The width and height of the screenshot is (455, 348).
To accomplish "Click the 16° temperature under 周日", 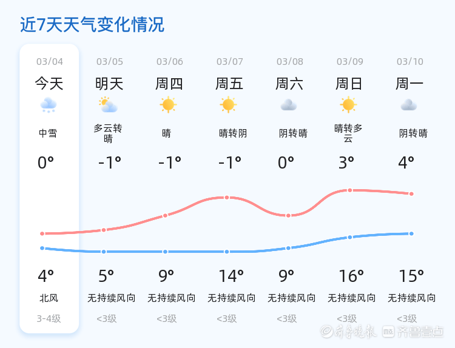I will point(351,276).
